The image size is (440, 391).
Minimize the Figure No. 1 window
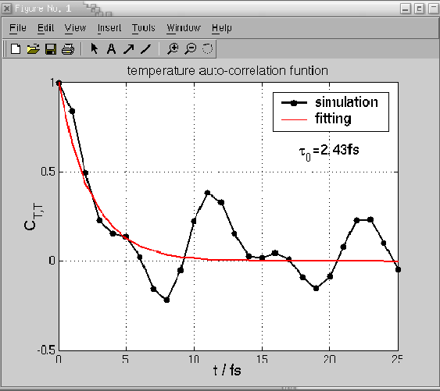(x=405, y=9)
